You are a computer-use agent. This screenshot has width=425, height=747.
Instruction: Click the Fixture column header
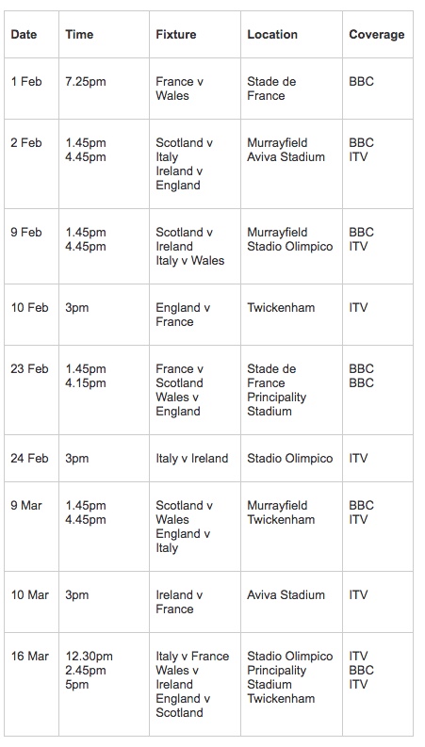coord(176,34)
